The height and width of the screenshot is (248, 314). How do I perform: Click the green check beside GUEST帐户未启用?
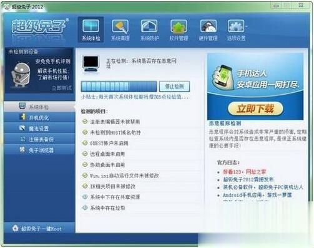(85, 143)
